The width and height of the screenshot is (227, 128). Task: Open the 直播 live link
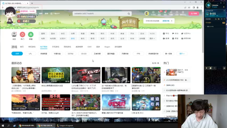[x=166, y=38]
